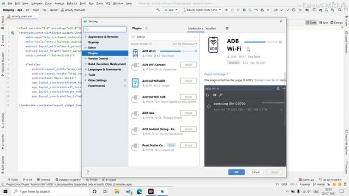Screen dimensions: 349x196
Task: Open Cortana circle on the taskbar
Action: pyautogui.click(x=94, y=191)
